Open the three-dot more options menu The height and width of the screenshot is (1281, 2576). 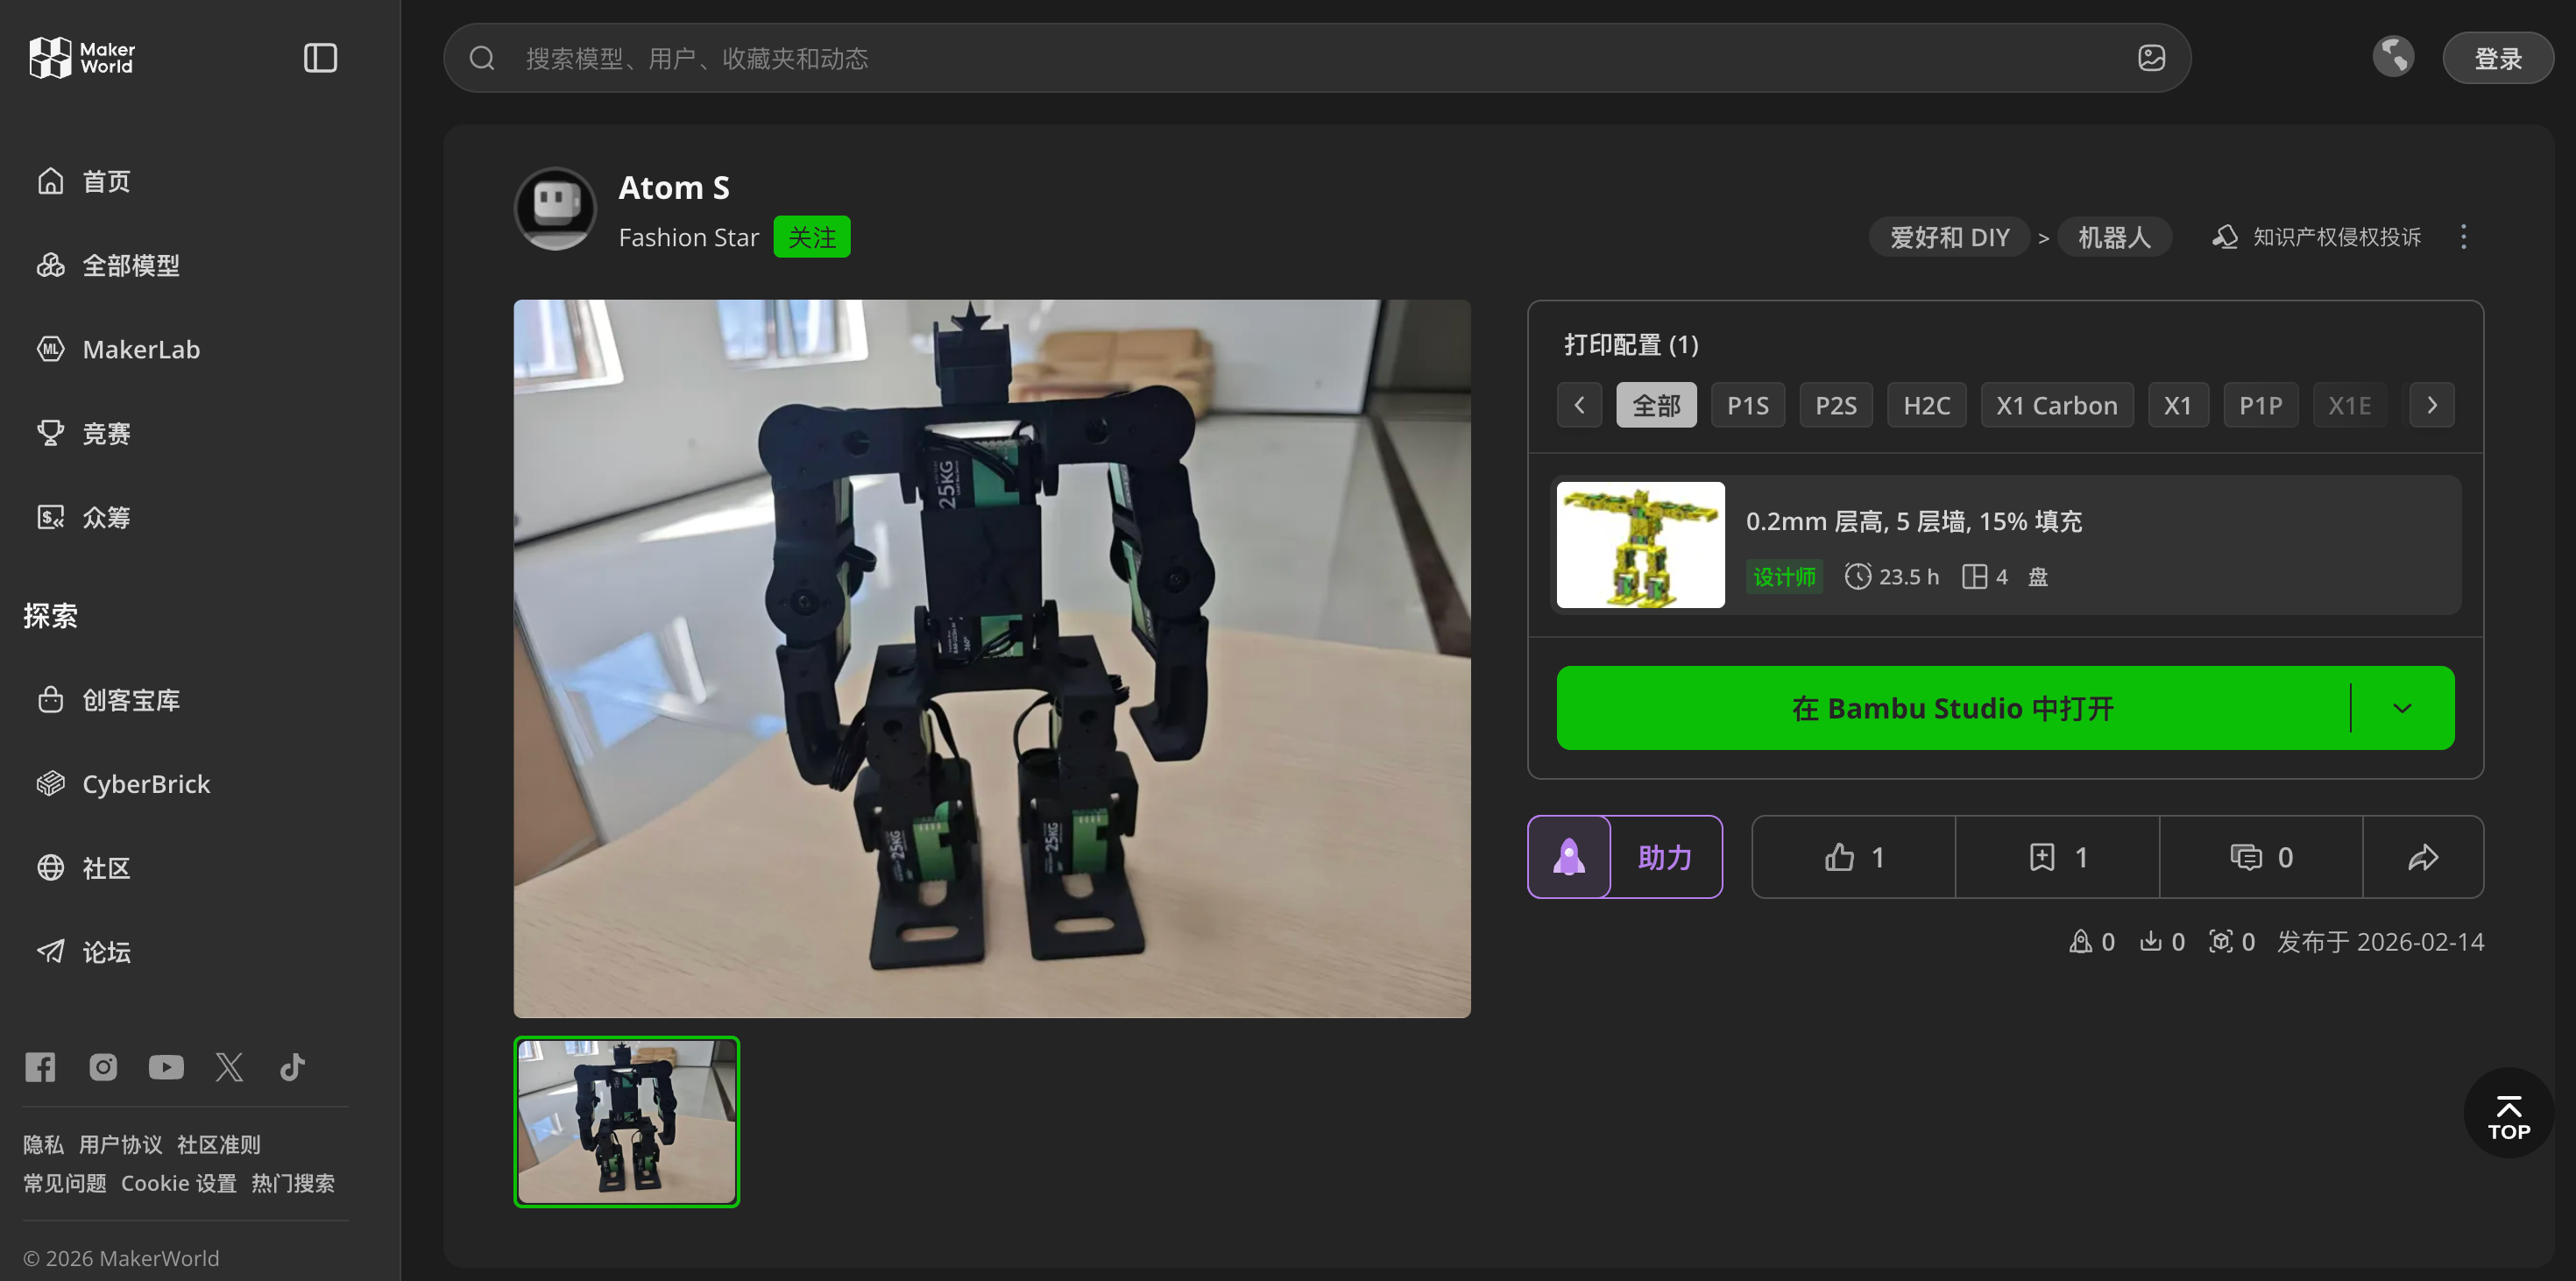point(2463,237)
